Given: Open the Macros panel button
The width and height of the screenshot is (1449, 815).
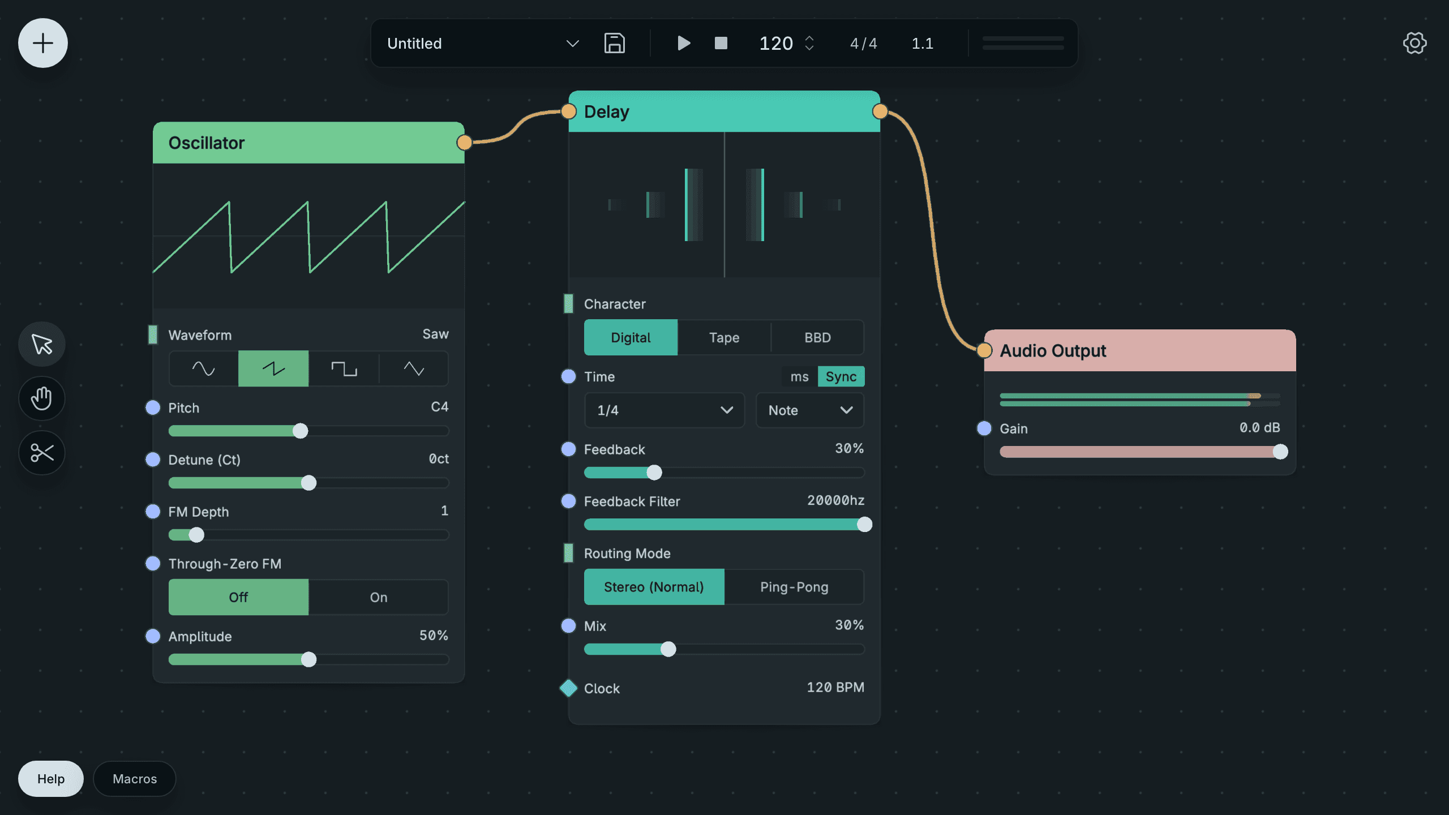Looking at the screenshot, I should pyautogui.click(x=135, y=779).
